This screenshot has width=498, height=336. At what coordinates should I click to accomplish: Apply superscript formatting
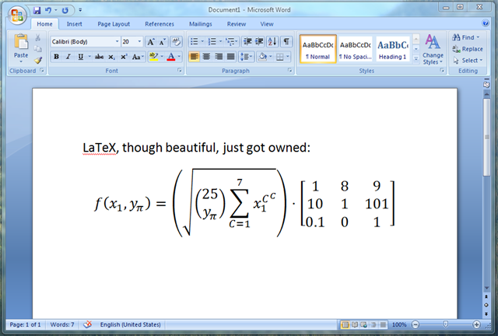coord(124,57)
